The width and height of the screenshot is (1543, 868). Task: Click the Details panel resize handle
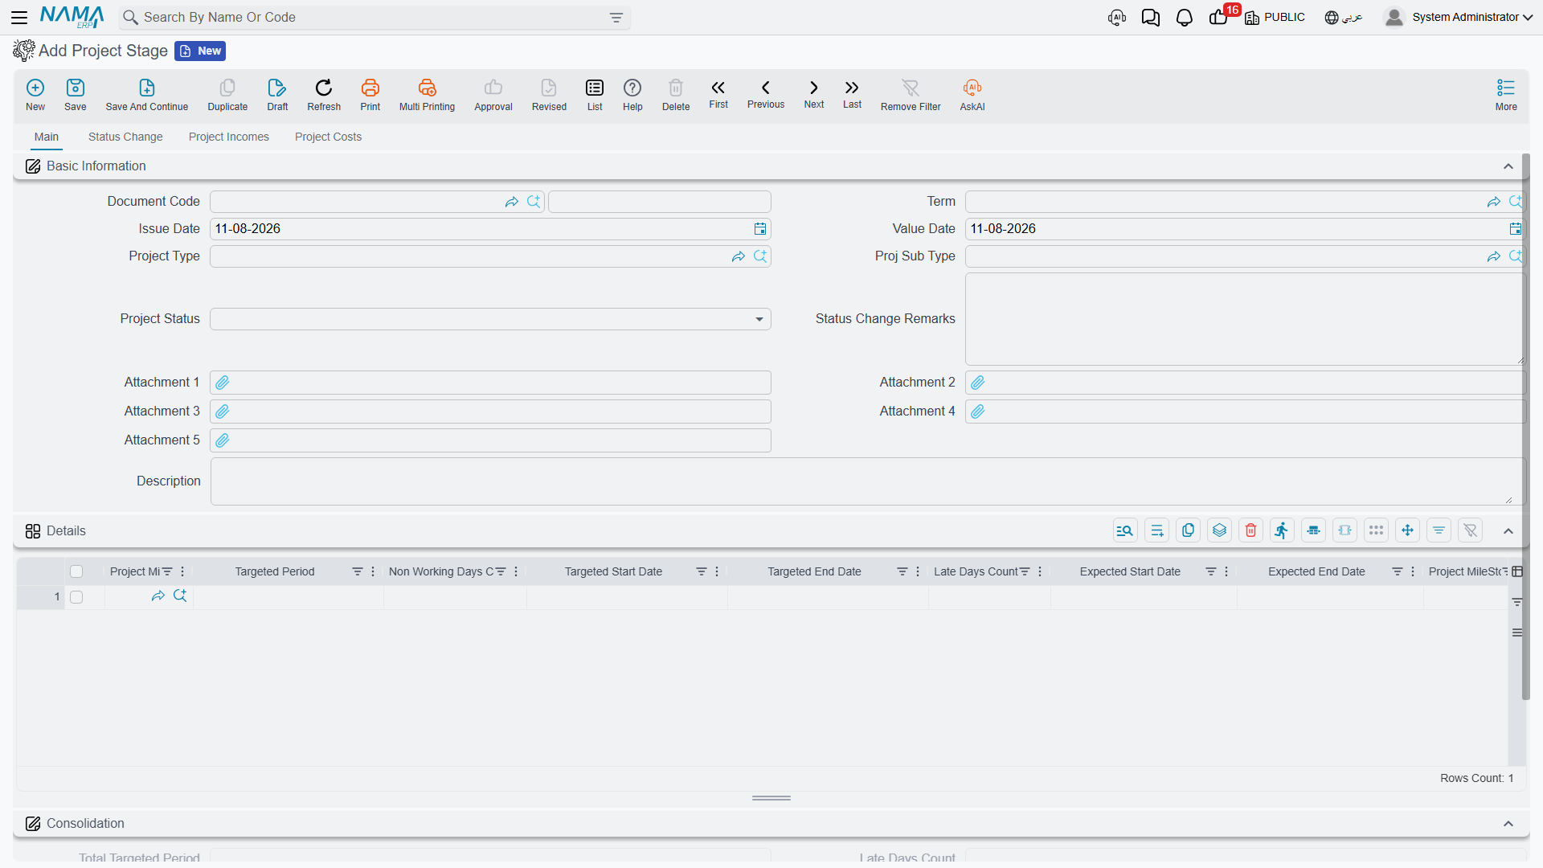point(771,798)
